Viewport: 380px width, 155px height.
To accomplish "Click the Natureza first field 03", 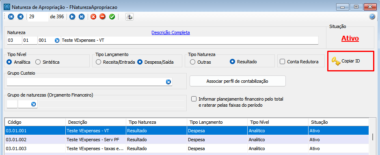I will (14, 41).
